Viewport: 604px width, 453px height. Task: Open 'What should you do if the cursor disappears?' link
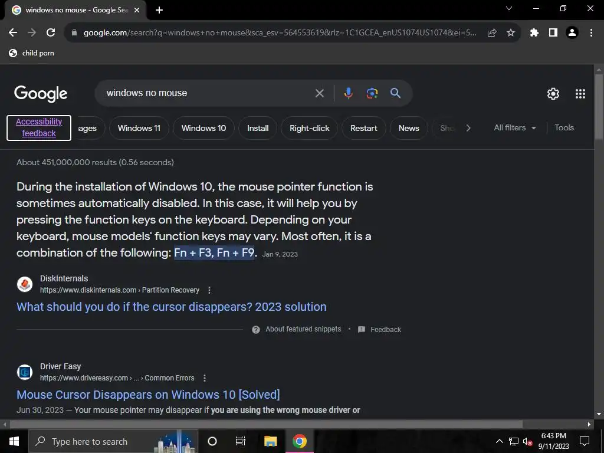point(172,307)
